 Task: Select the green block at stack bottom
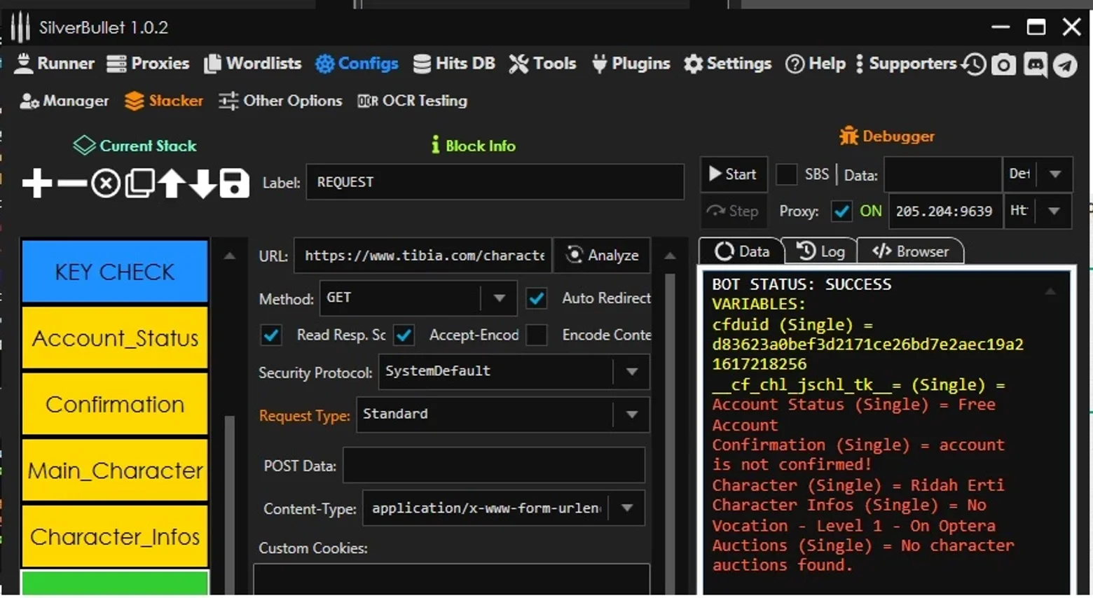point(115,583)
